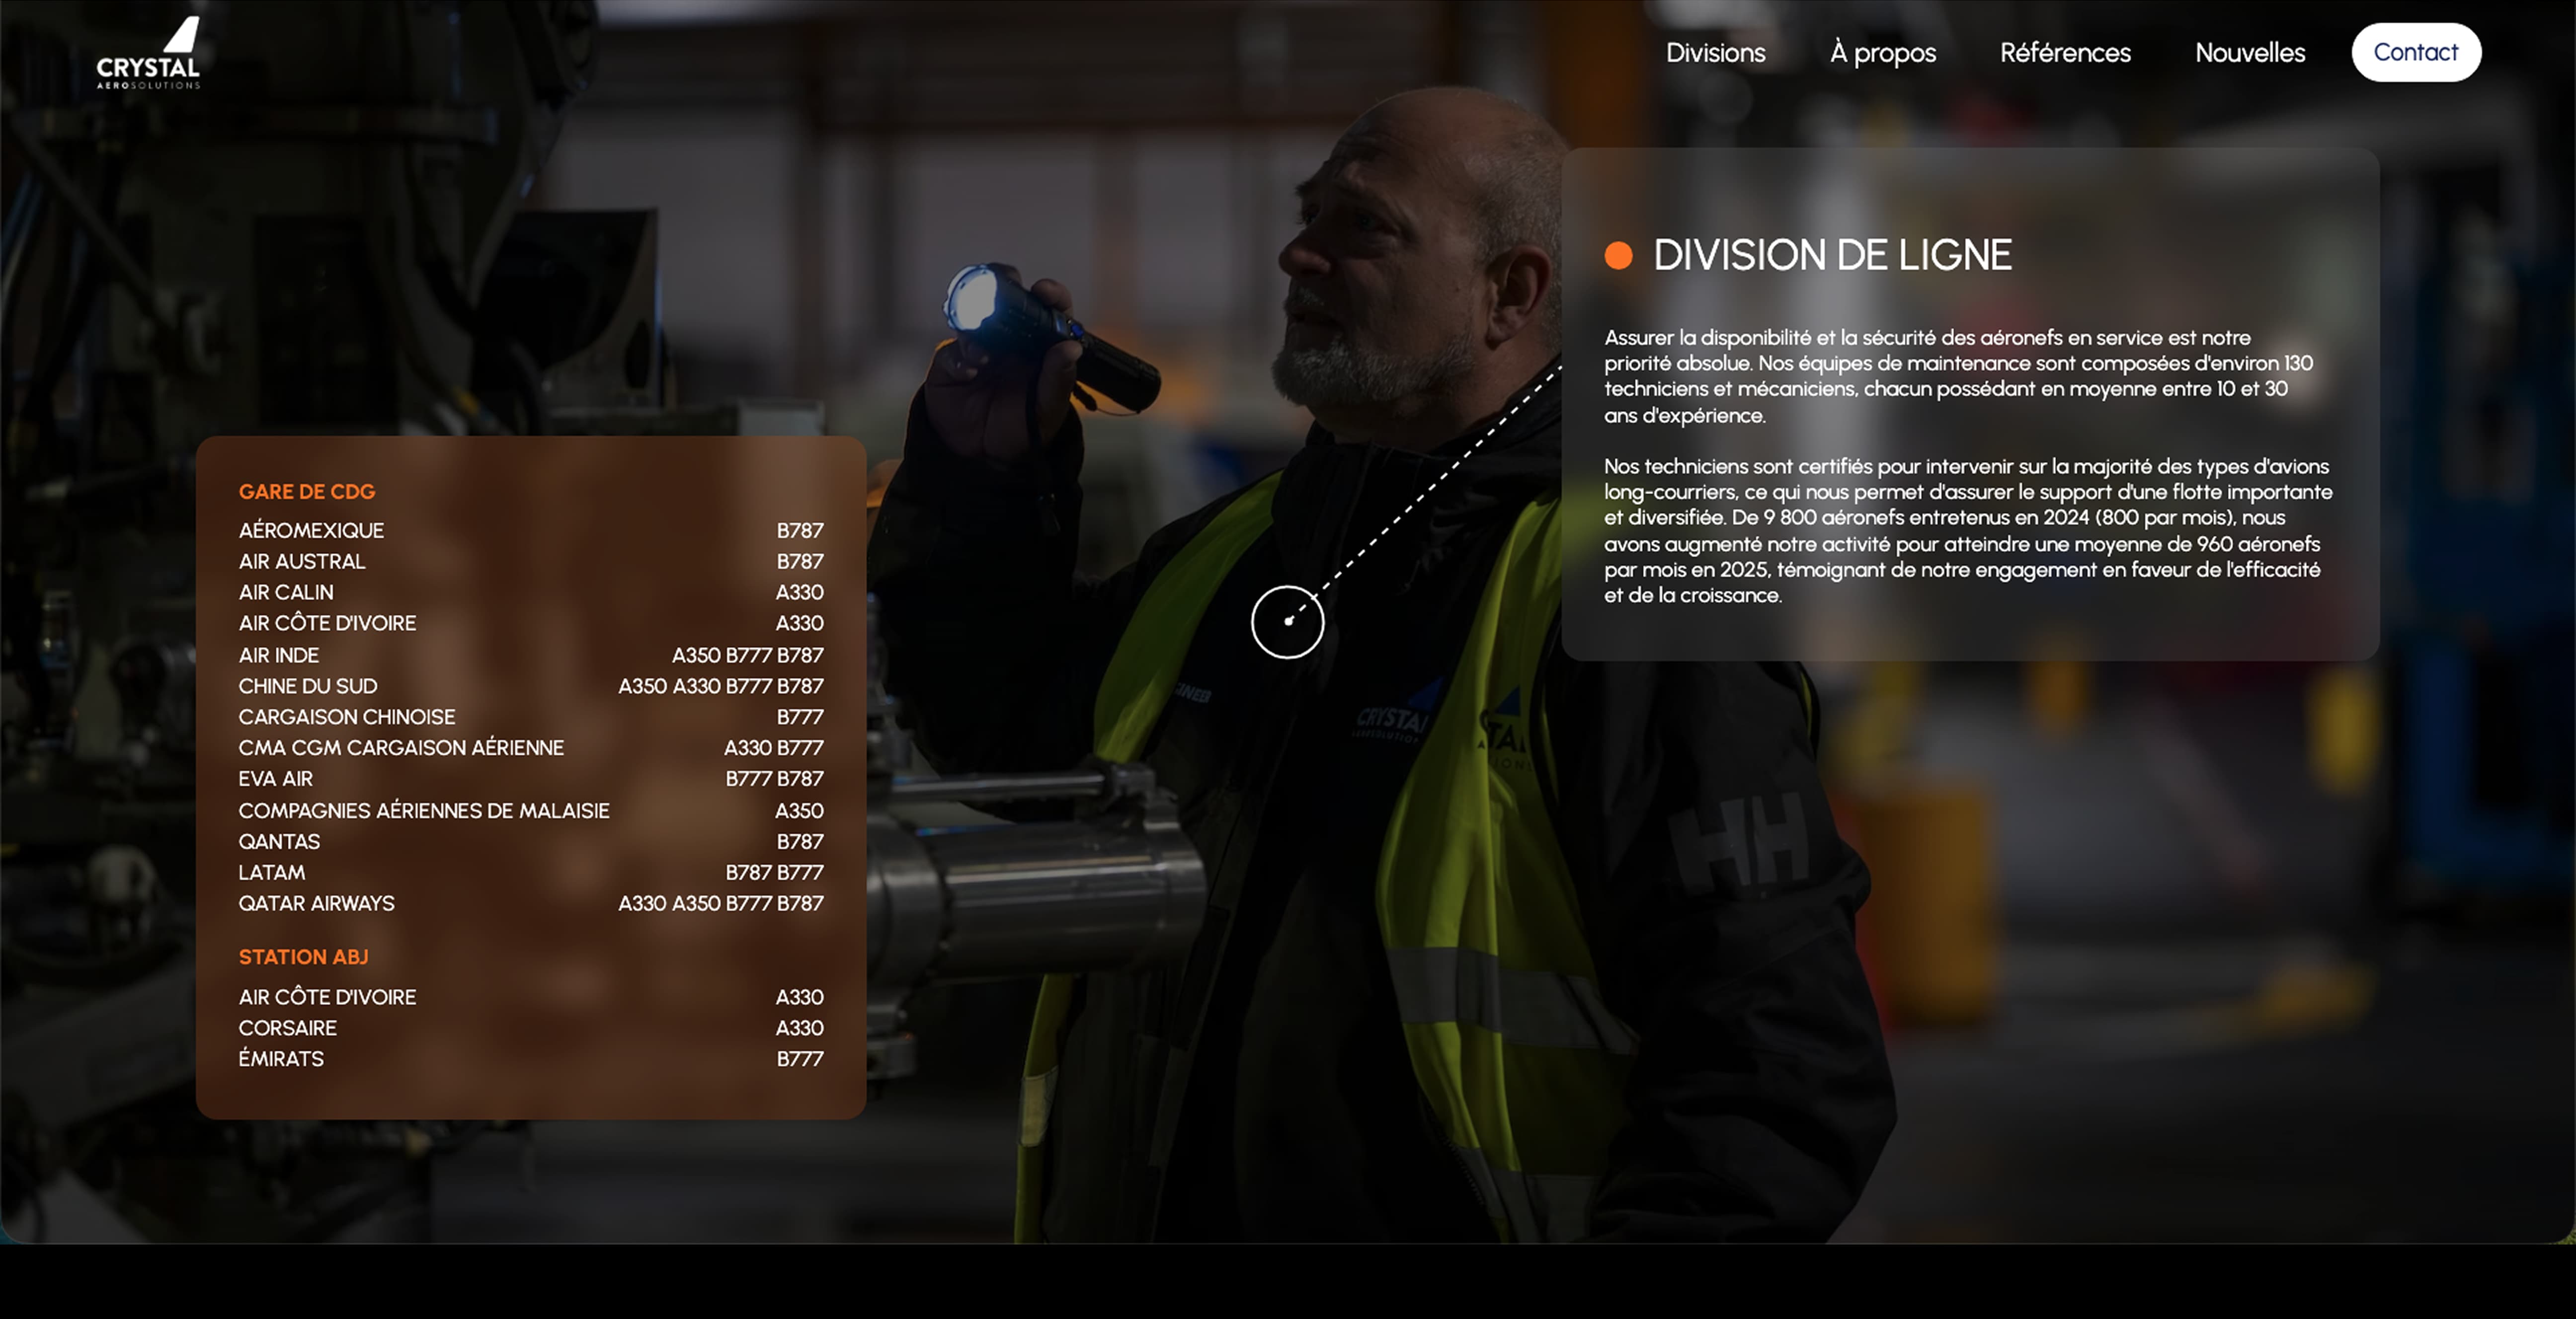
Task: Select the LATAM row
Action: [531, 874]
